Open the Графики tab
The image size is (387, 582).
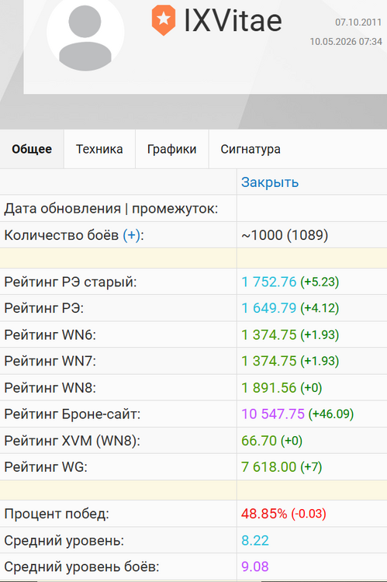(172, 149)
